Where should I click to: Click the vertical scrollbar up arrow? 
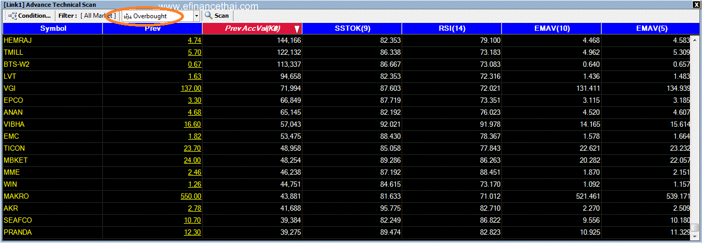[695, 39]
